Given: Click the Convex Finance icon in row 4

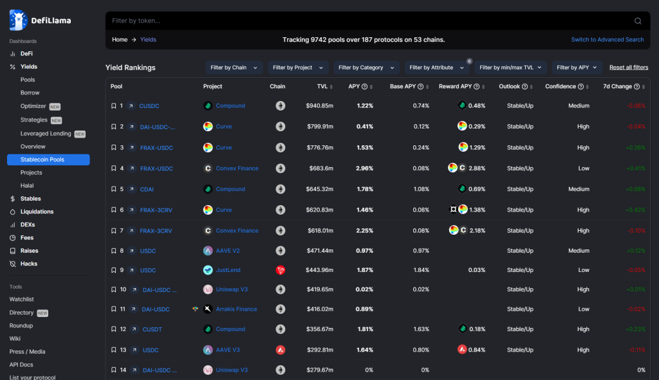Looking at the screenshot, I should (x=208, y=168).
